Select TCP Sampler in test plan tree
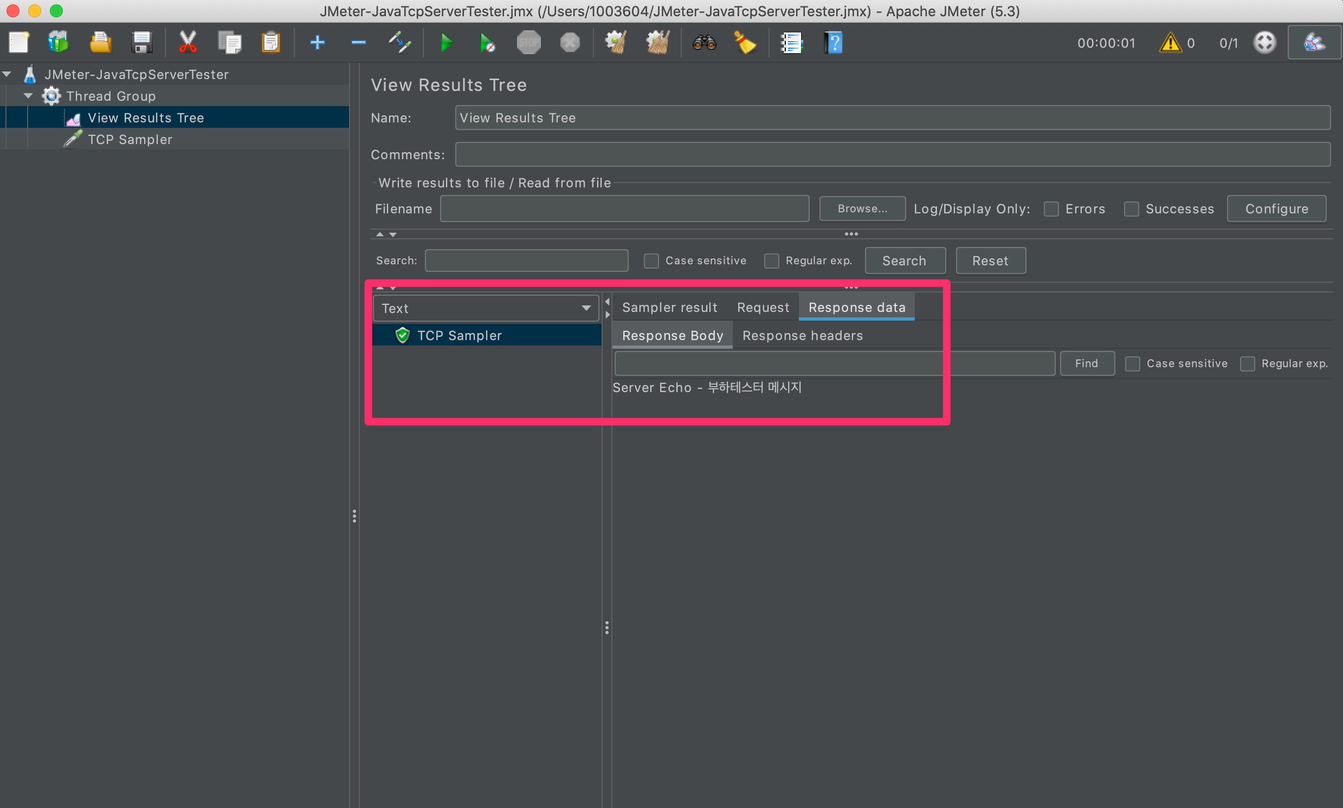The width and height of the screenshot is (1343, 808). pos(130,139)
